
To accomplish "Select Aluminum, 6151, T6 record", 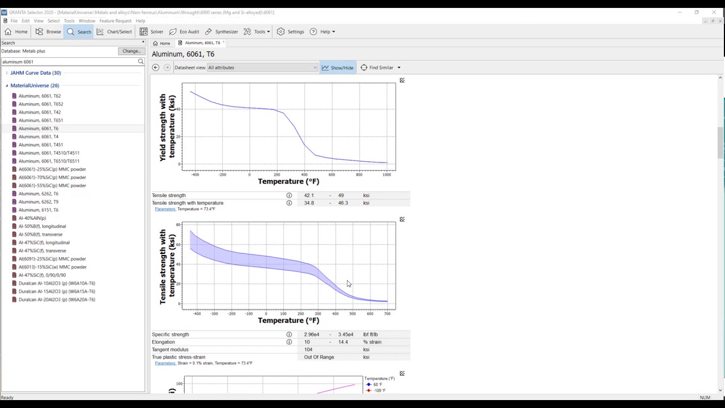I will coord(38,210).
